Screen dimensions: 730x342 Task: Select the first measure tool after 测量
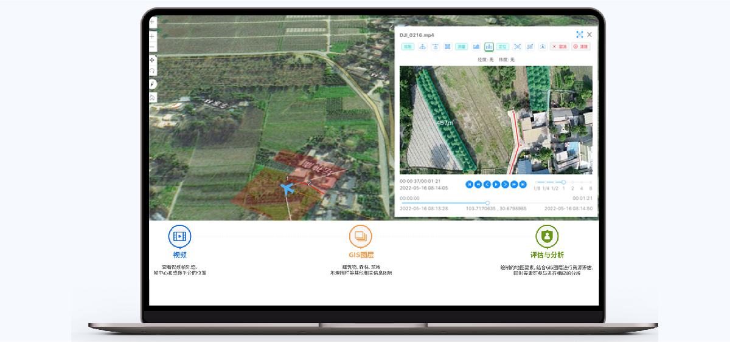coord(476,46)
